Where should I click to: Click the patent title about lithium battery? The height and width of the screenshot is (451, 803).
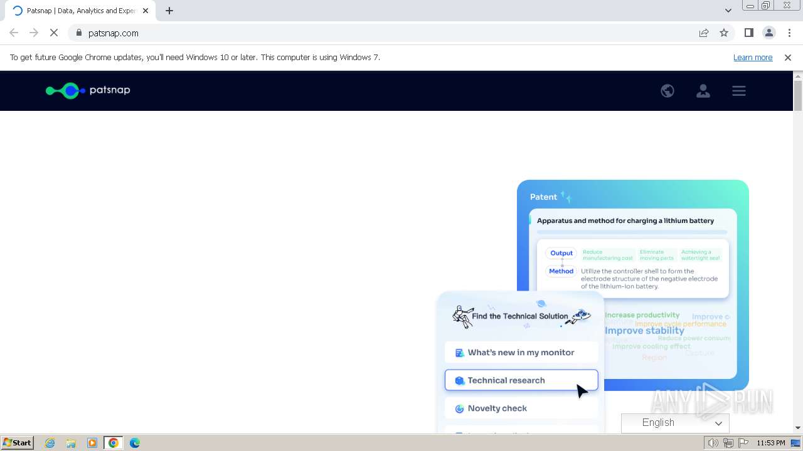click(625, 220)
